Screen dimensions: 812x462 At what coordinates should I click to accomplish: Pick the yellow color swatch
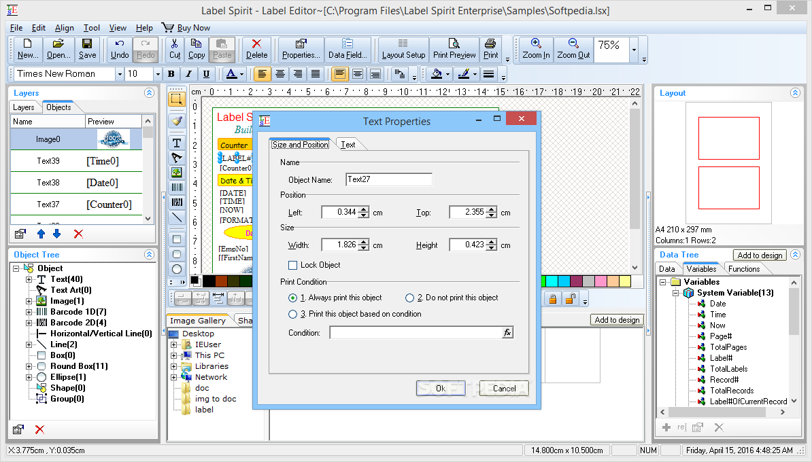point(625,281)
